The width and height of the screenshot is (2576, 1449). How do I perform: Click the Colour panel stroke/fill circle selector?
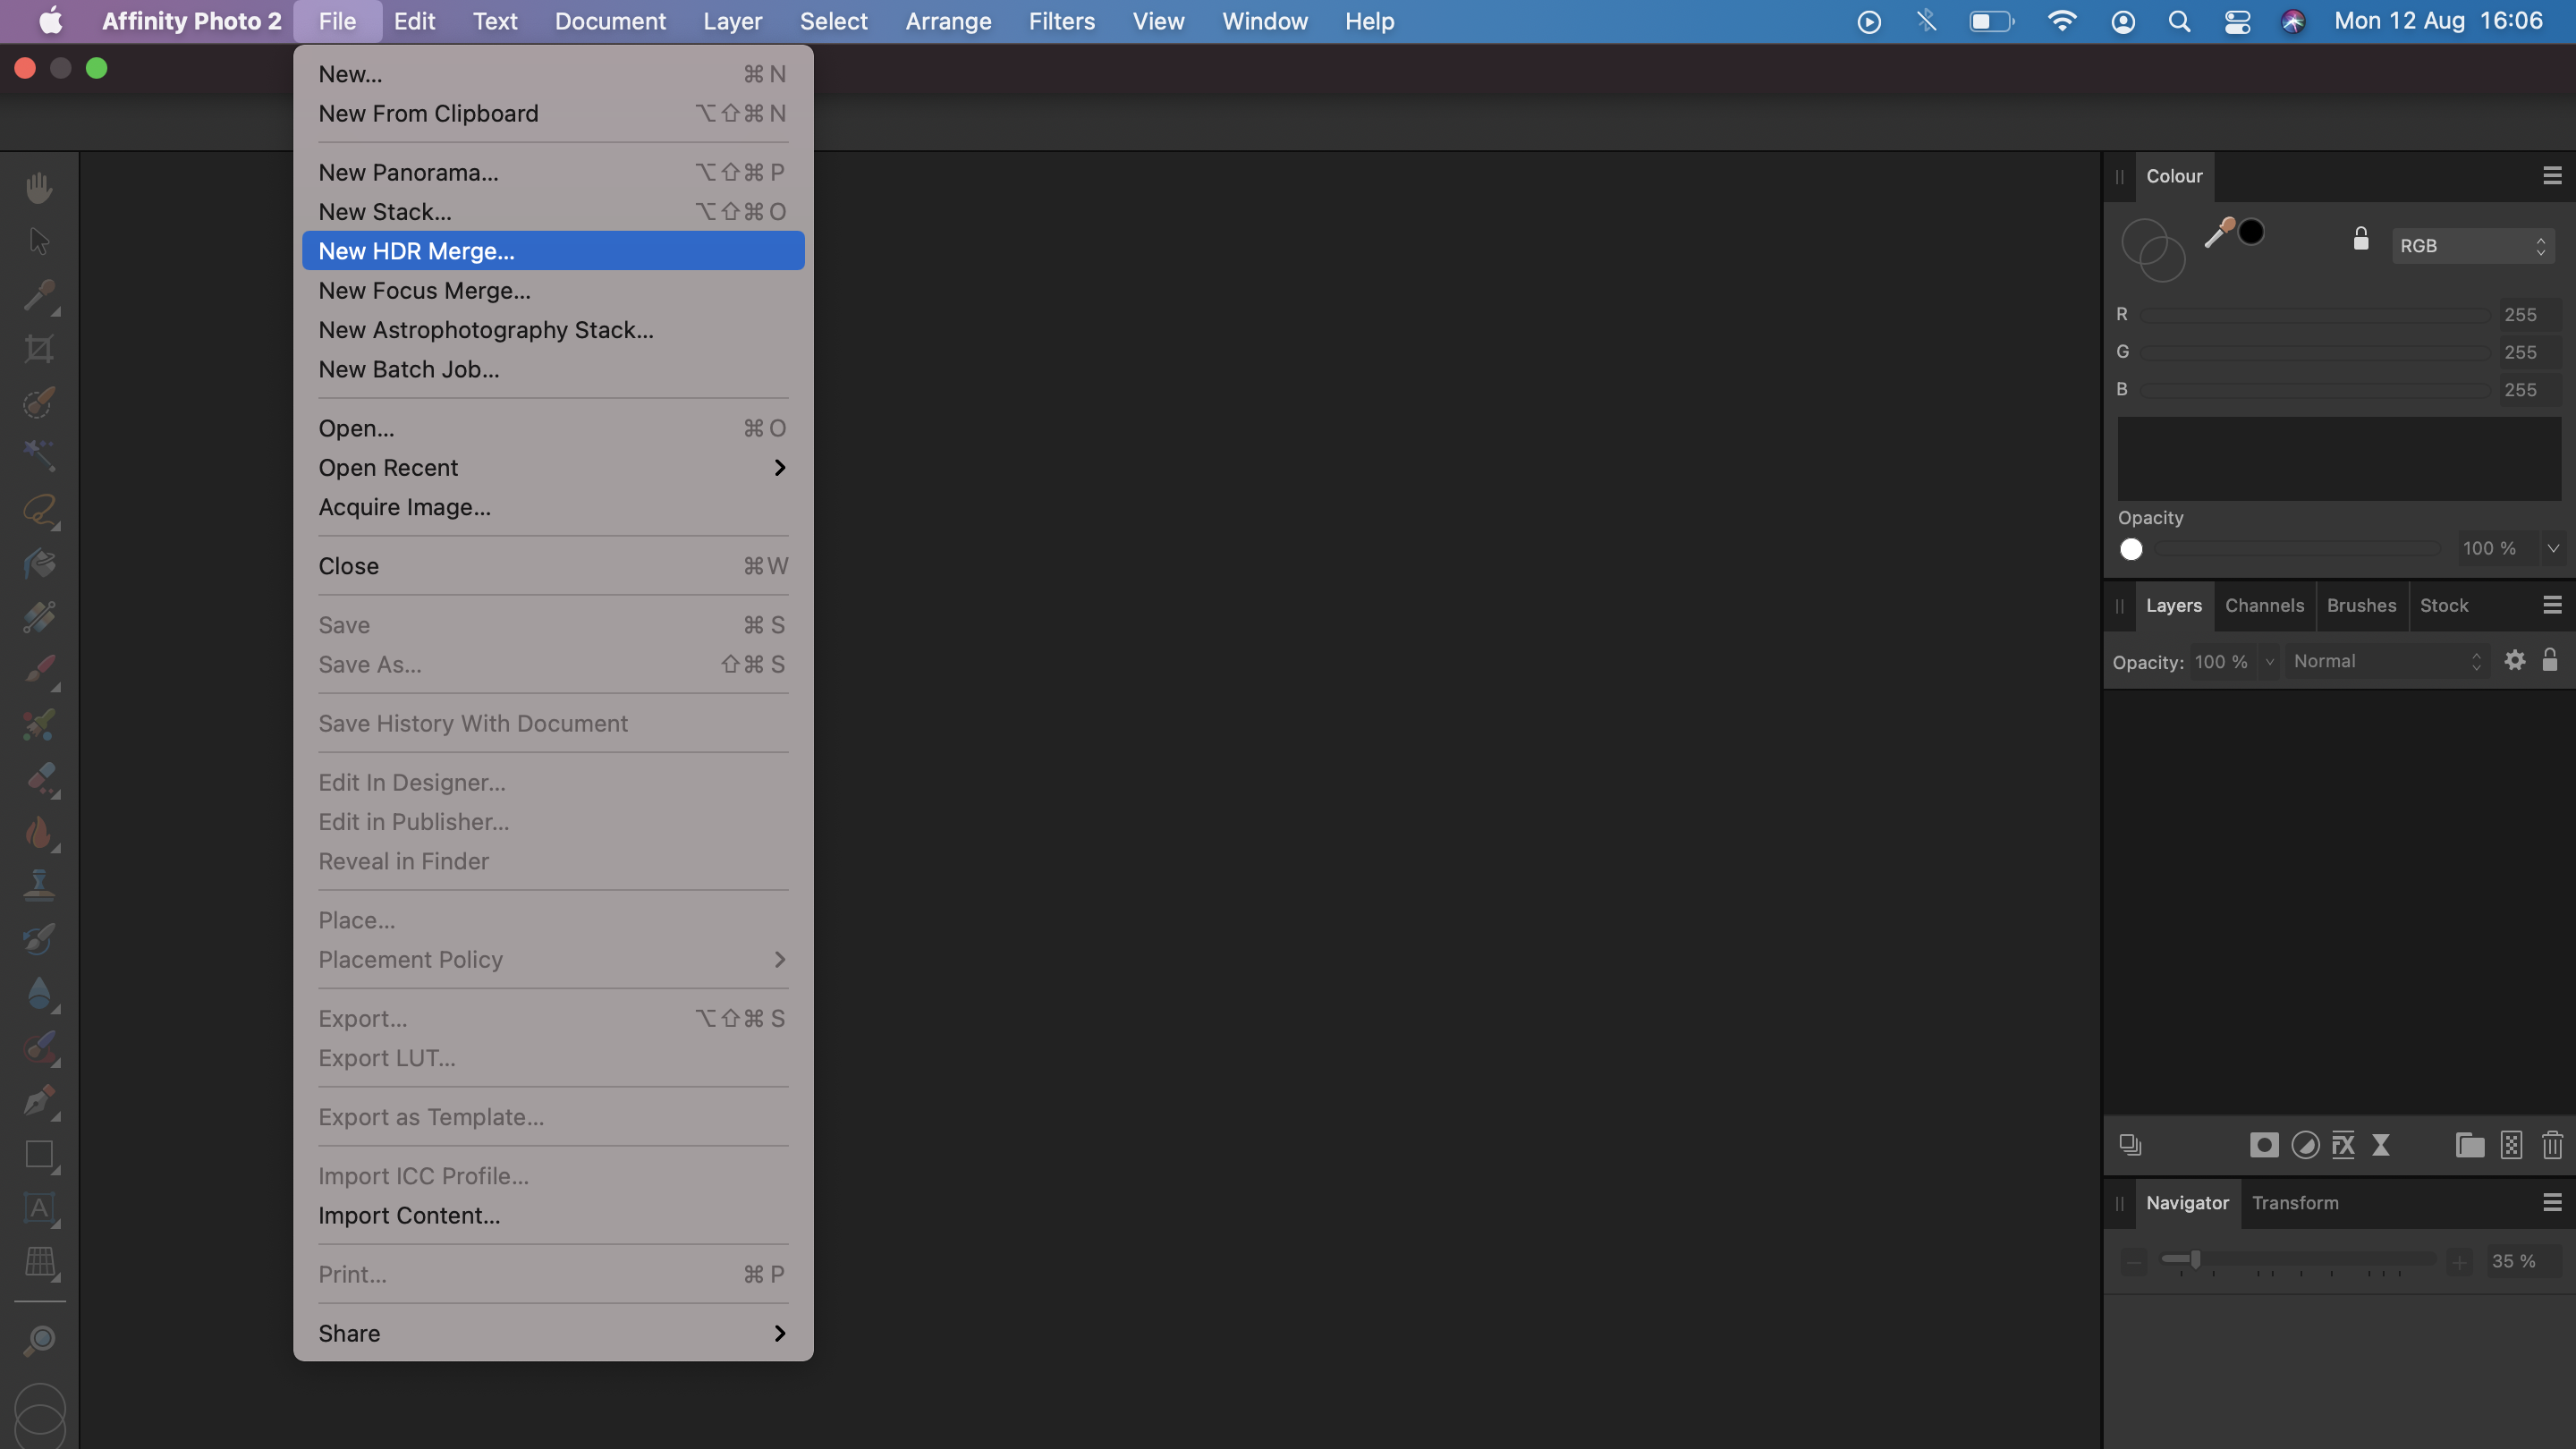point(2153,250)
